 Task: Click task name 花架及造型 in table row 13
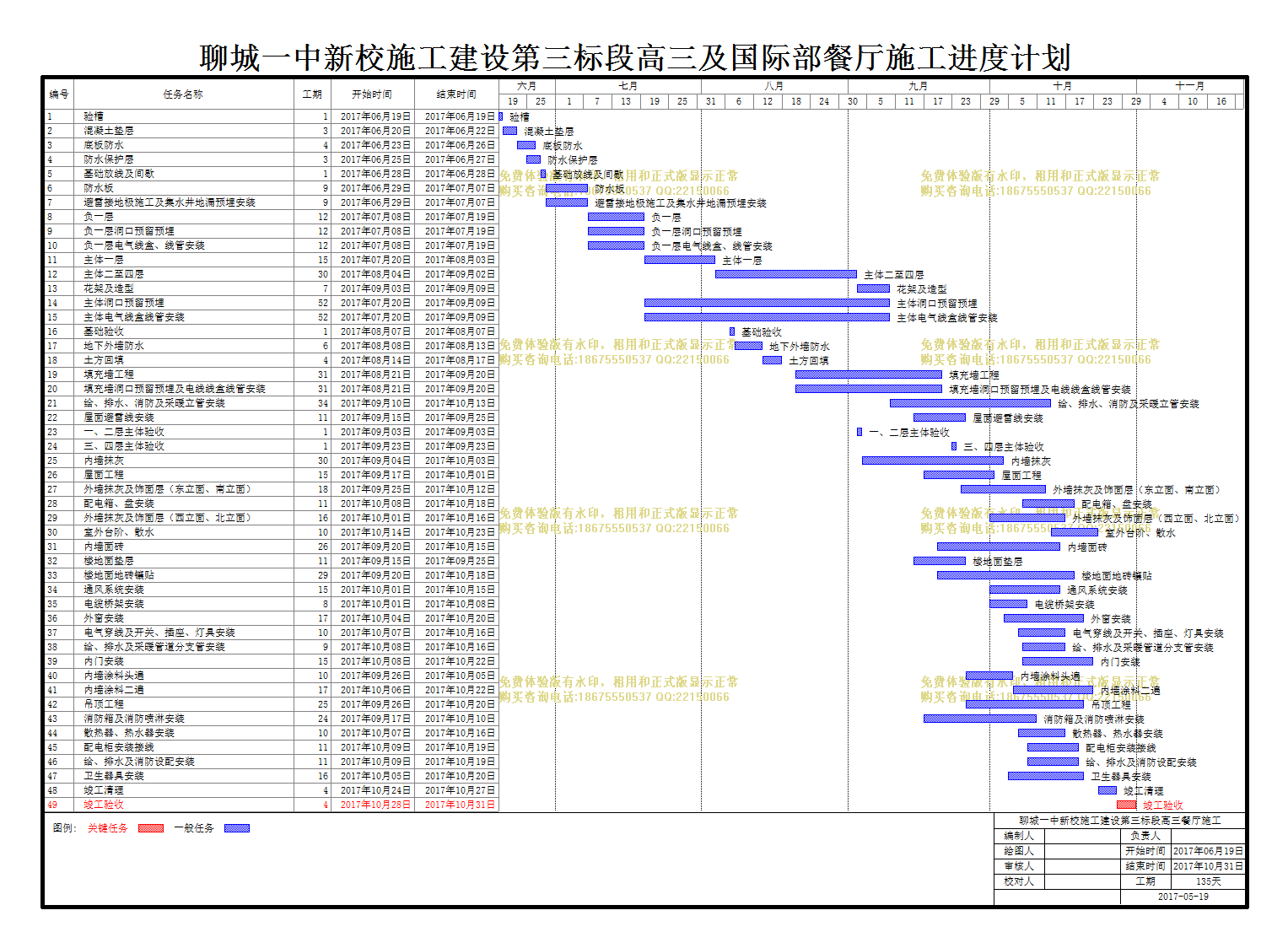[x=109, y=288]
